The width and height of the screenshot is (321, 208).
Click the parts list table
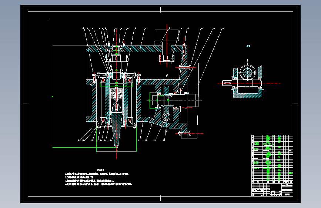(272, 159)
